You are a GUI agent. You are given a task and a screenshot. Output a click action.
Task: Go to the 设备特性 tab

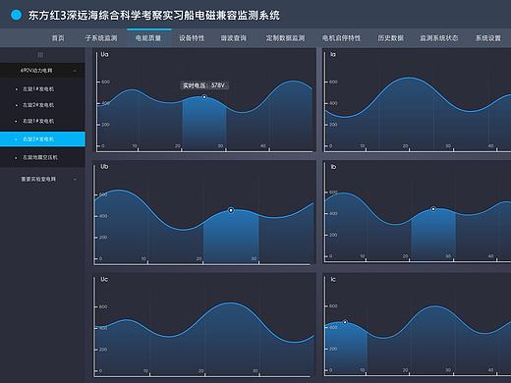192,38
